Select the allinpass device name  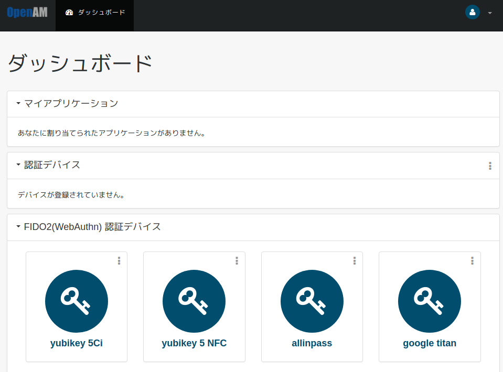312,343
